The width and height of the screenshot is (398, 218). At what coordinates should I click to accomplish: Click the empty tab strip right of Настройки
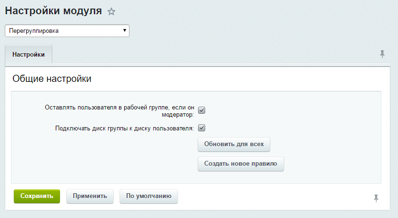point(214,54)
